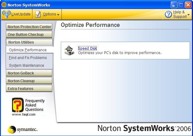Expand the Help & Support dropdown arrow
The image size is (193, 136).
click(188, 15)
